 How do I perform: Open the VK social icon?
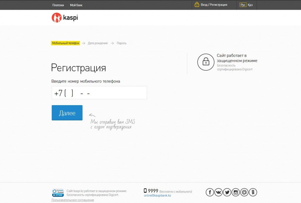point(218,192)
